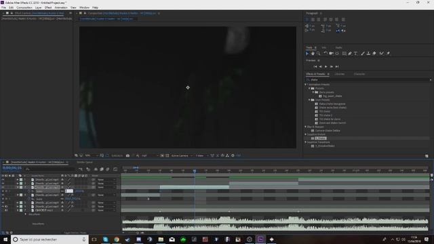Select the Brush tool
Viewport: 434px width, 244px height.
tap(363, 54)
